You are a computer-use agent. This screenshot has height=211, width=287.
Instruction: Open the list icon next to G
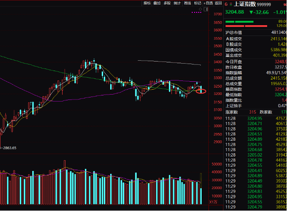tap(231, 4)
